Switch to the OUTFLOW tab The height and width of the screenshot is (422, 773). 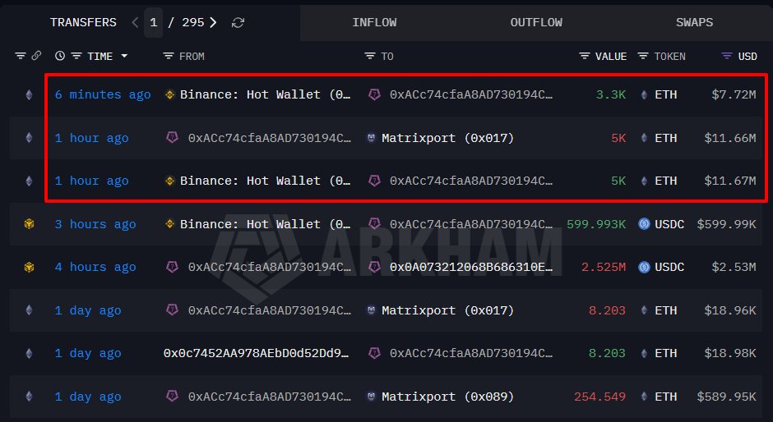[x=536, y=23]
